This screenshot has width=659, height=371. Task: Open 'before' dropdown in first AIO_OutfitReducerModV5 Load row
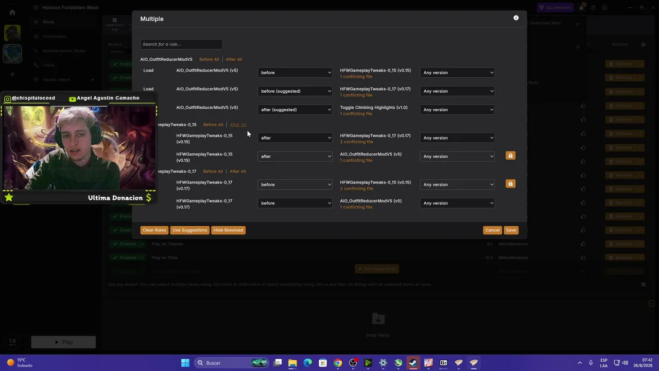point(296,73)
